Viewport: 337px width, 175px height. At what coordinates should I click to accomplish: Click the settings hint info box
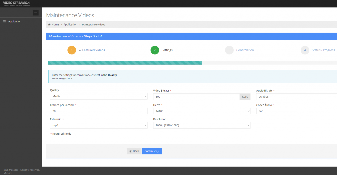click(193, 77)
